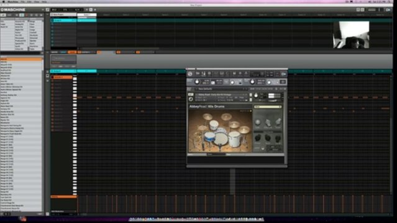Click the wrench edit icon of Abbey Road instrument
Screen dimensions: 397x223
[190, 94]
